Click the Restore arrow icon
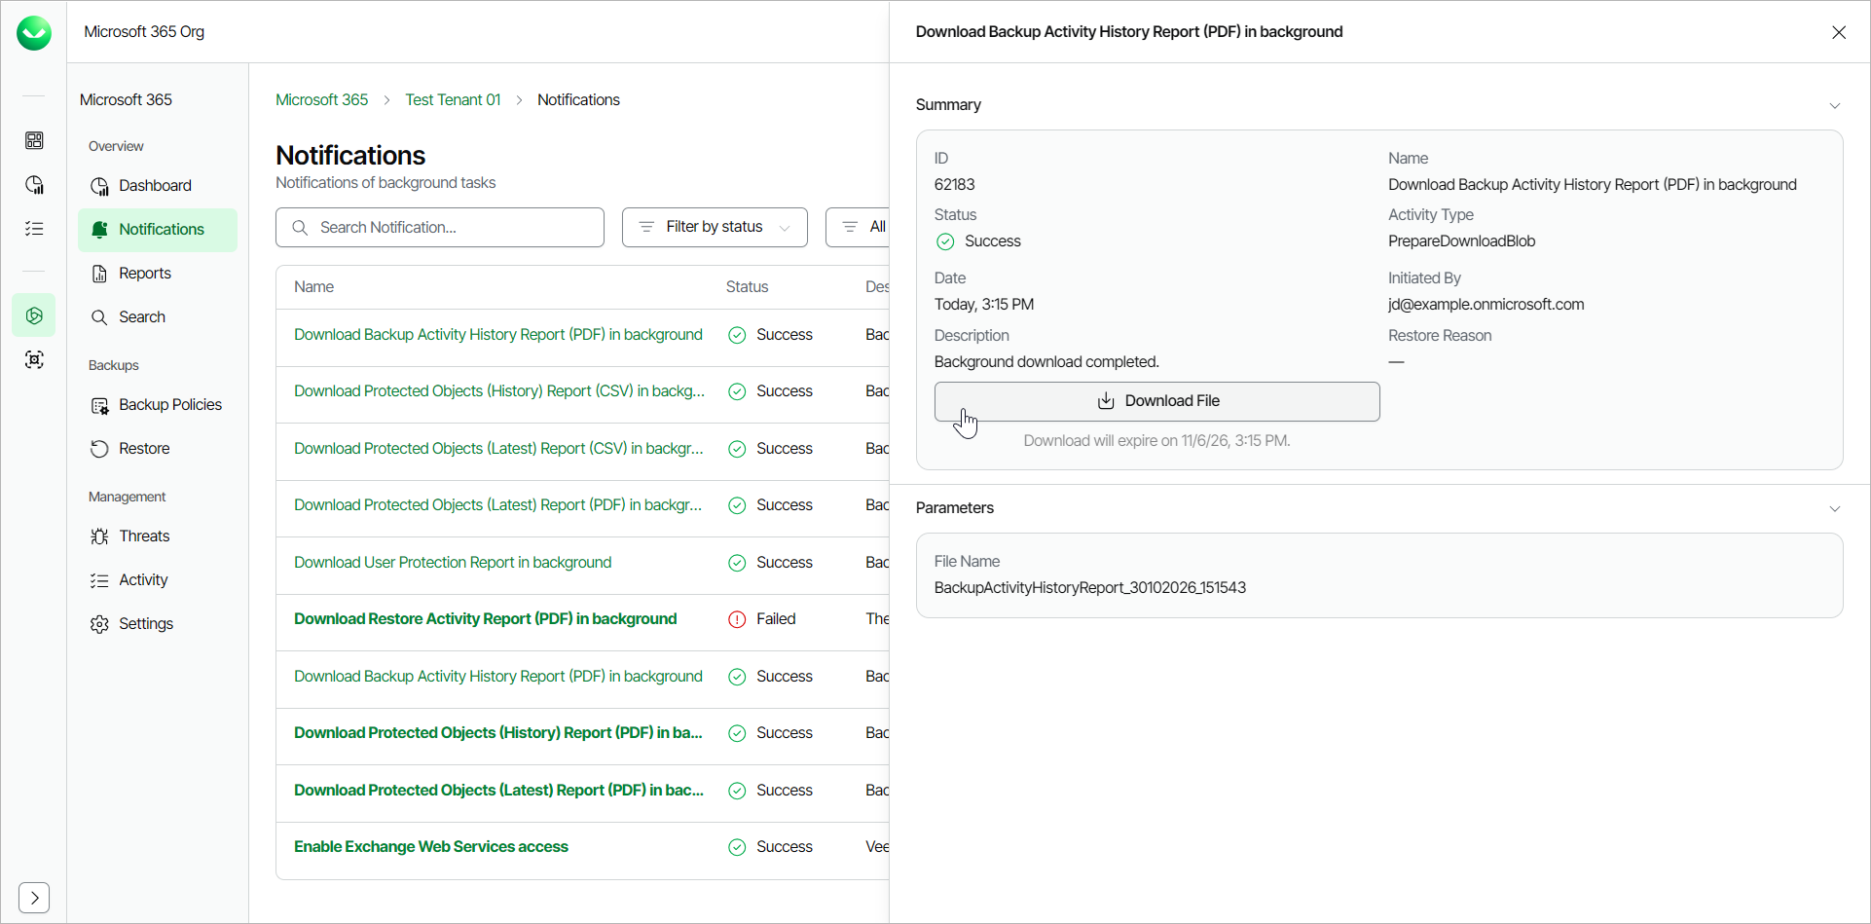Screen dimensions: 1871x924 (99, 449)
